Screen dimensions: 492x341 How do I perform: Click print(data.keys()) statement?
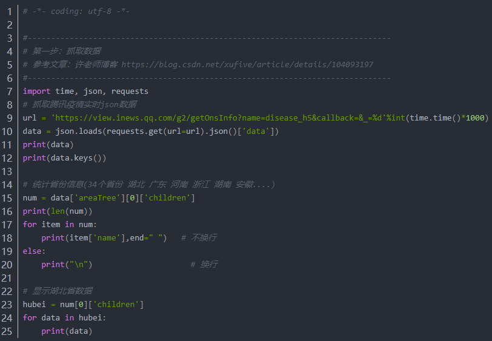(x=64, y=158)
